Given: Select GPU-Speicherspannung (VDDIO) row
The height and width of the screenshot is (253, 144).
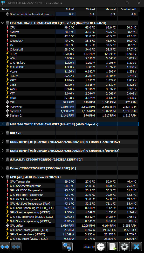Looking at the screenshot, I should [x=69, y=212].
